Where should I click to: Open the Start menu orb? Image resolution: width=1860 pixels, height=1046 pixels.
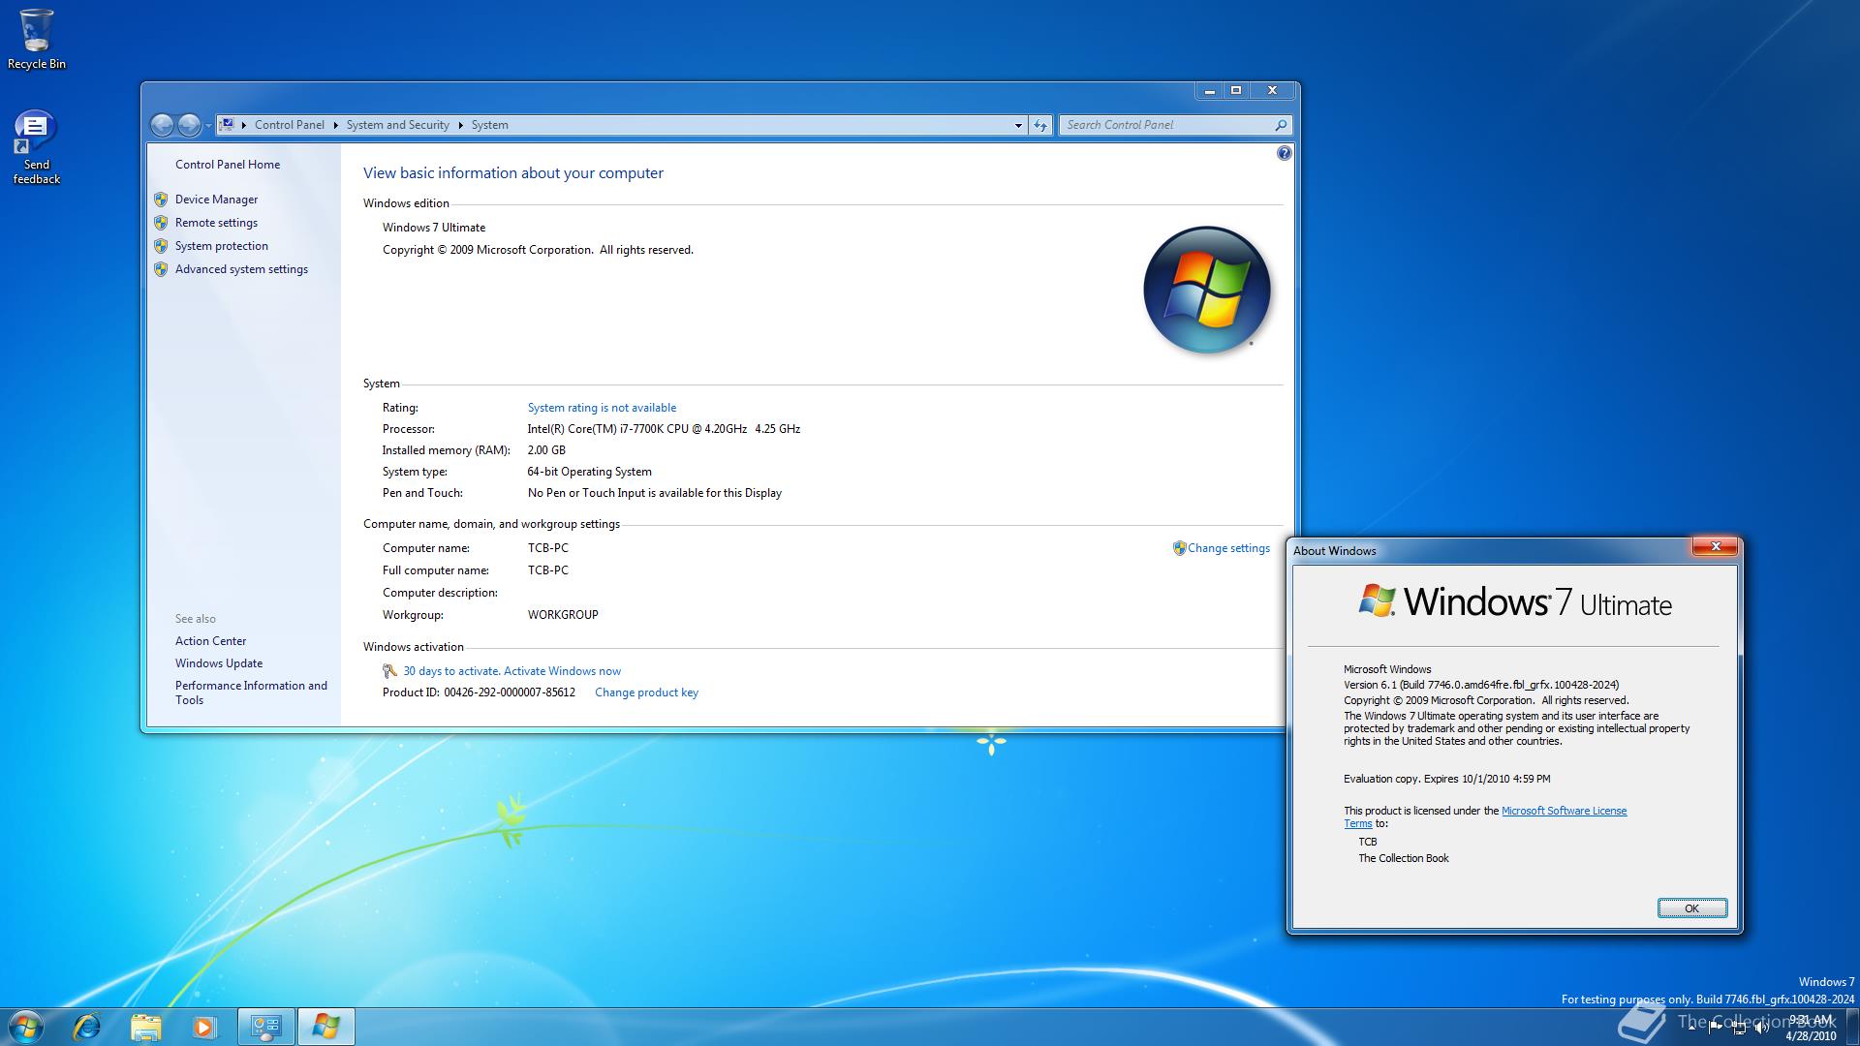(26, 1027)
